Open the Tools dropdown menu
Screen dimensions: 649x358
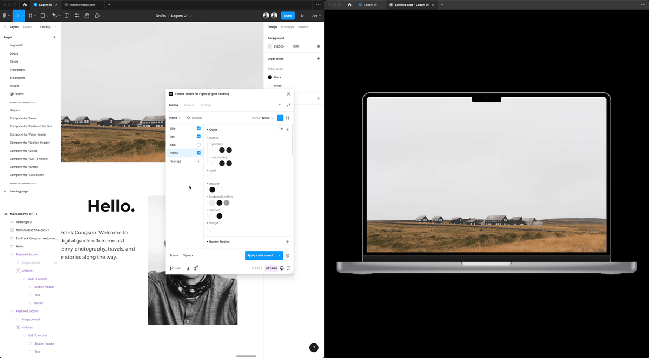[x=174, y=255]
